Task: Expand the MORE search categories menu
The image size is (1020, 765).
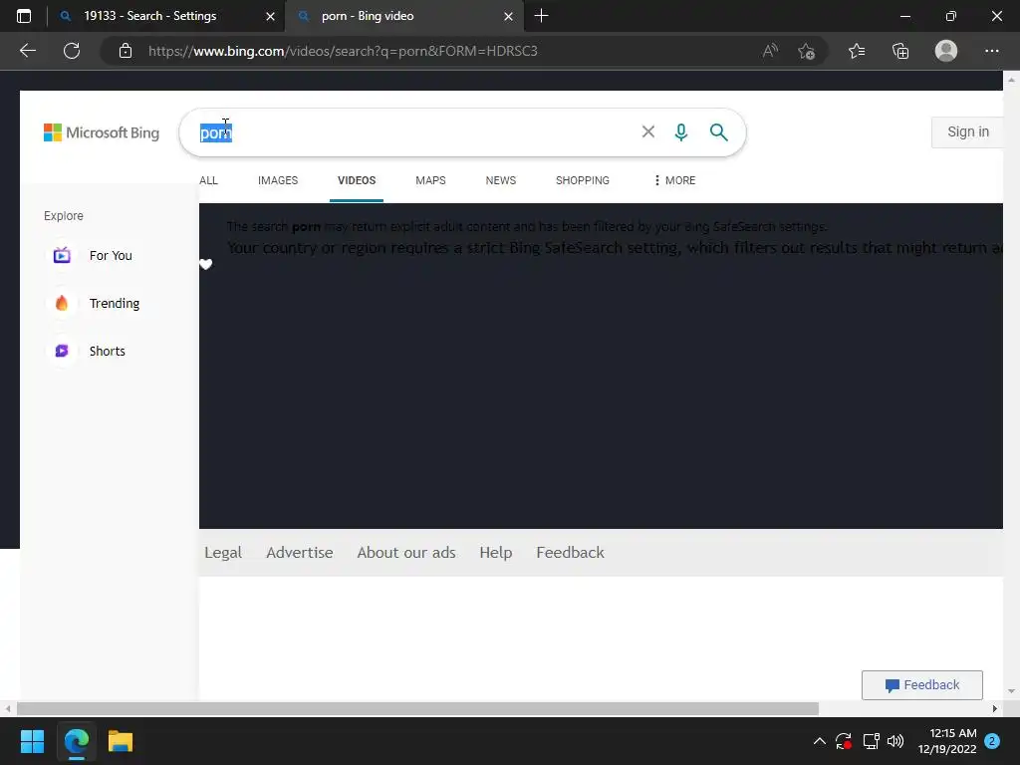Action: coord(675,180)
